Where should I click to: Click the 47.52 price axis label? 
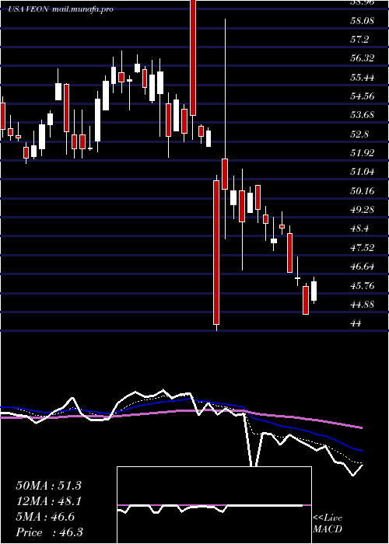[363, 248]
